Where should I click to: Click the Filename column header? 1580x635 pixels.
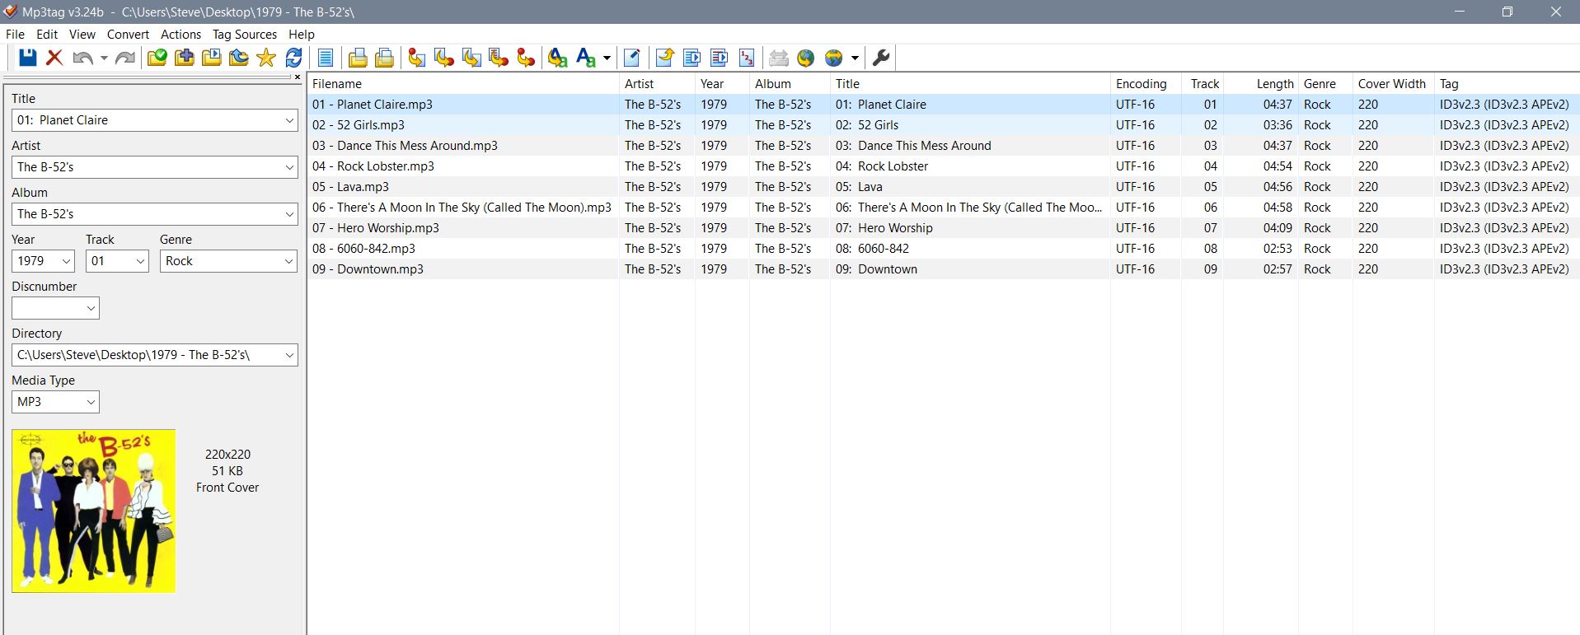(x=337, y=84)
